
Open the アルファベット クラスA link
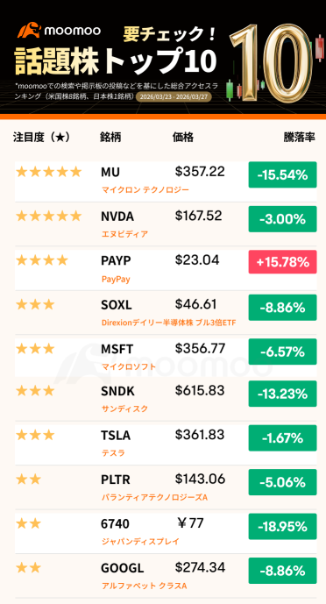pyautogui.click(x=145, y=586)
